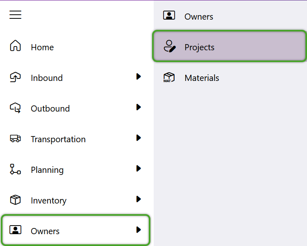The height and width of the screenshot is (246, 307).
Task: Click the Inventory box icon
Action: tap(15, 200)
